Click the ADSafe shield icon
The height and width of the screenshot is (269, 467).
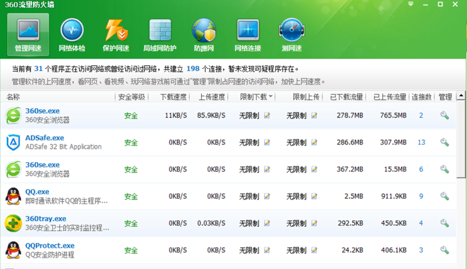click(x=14, y=142)
